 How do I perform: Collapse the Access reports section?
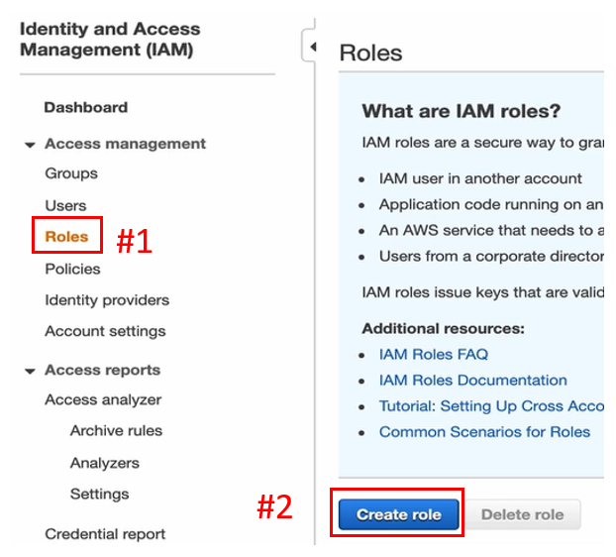pyautogui.click(x=30, y=371)
